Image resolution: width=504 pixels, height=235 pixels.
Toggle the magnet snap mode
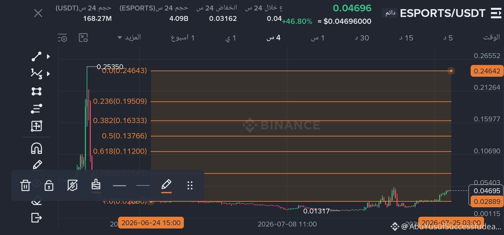[x=36, y=149]
